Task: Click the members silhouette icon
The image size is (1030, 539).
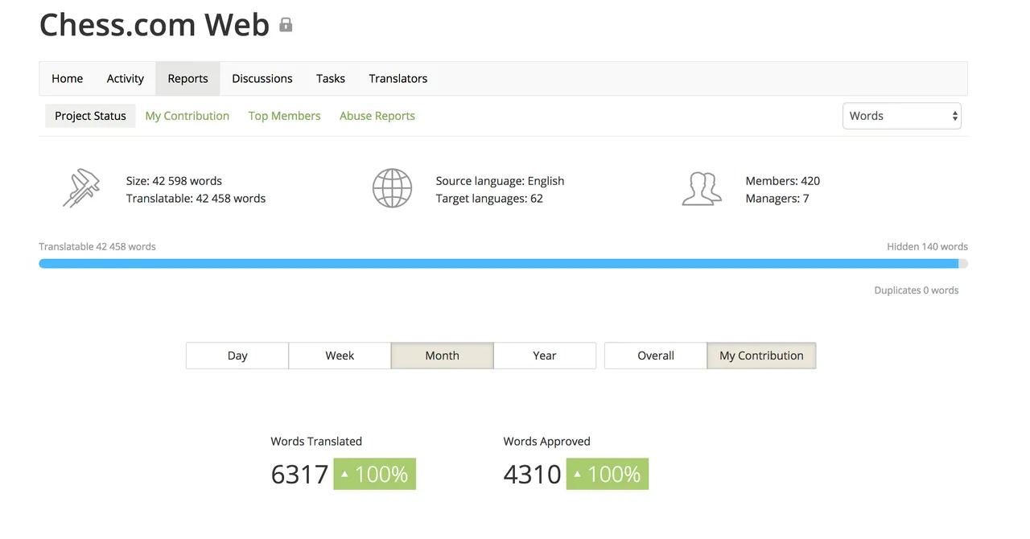Action: [702, 188]
